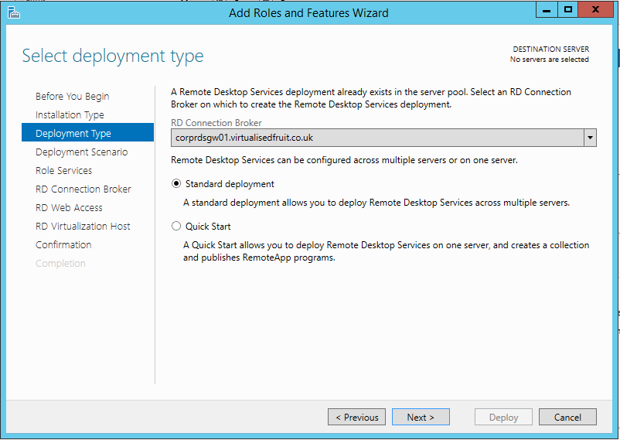This screenshot has height=440, width=620.
Task: Open the Role Services step
Action: [x=63, y=171]
